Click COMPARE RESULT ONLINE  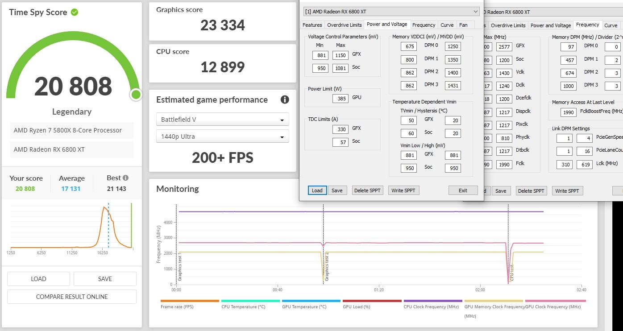pyautogui.click(x=72, y=297)
